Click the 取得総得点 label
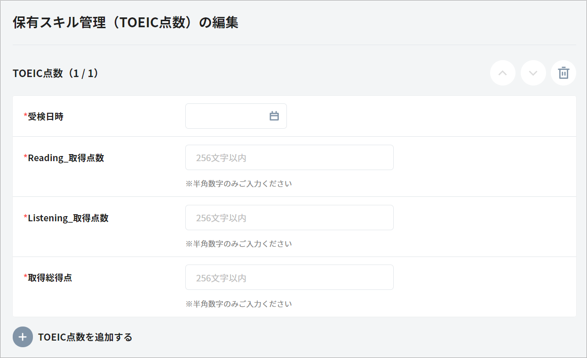This screenshot has width=587, height=358. click(50, 278)
